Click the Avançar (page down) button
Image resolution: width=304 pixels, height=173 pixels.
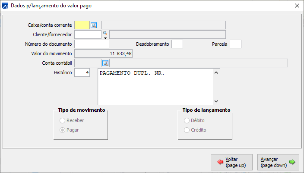point(278,162)
